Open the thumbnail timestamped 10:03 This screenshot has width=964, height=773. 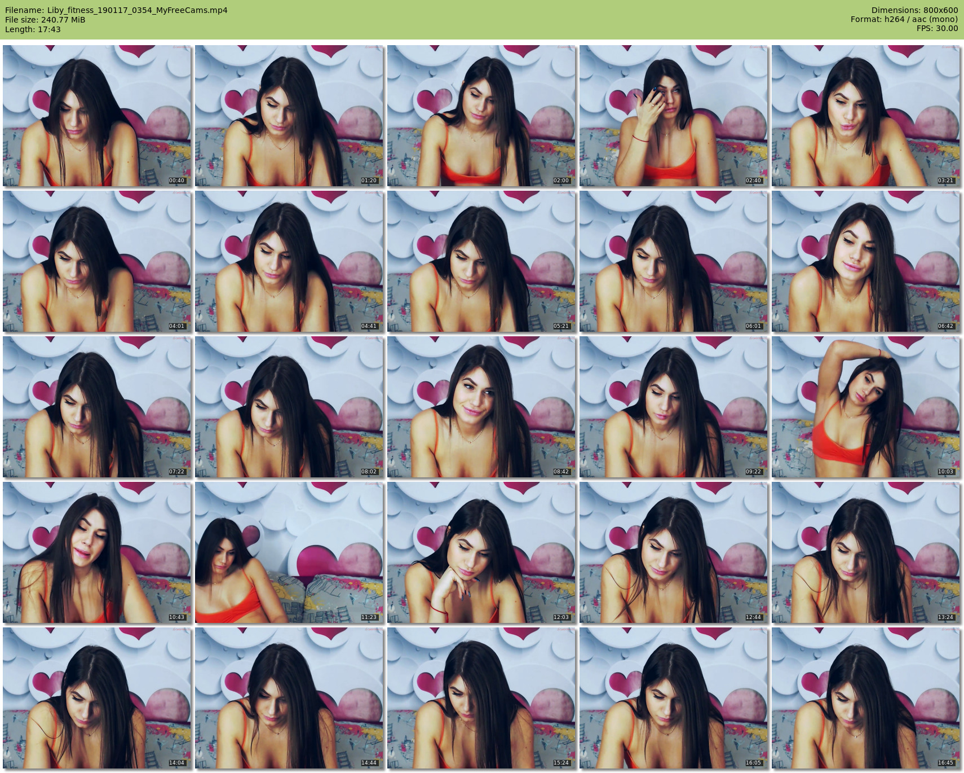click(866, 407)
